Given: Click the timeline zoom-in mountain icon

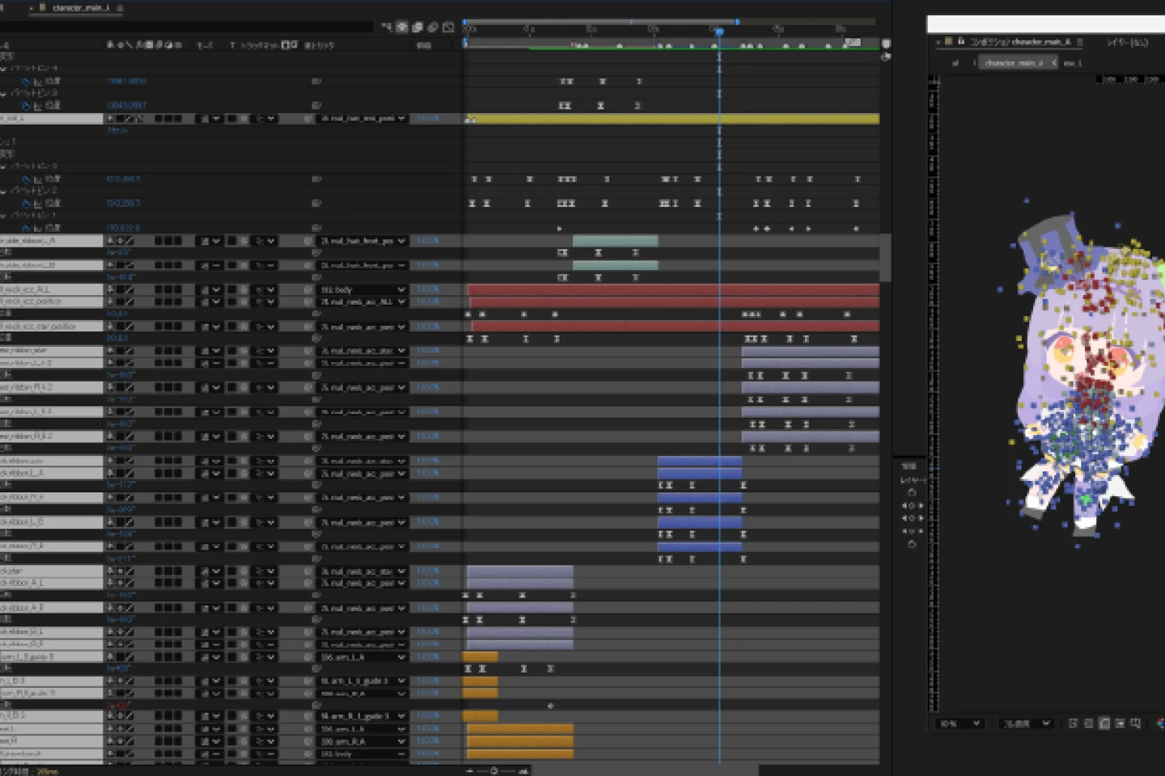Looking at the screenshot, I should [523, 771].
